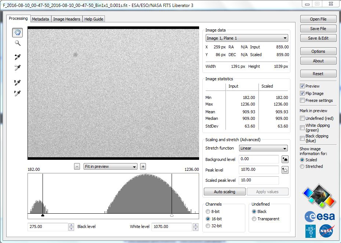Open the Image Headers tab
The width and height of the screenshot is (341, 243).
click(66, 19)
